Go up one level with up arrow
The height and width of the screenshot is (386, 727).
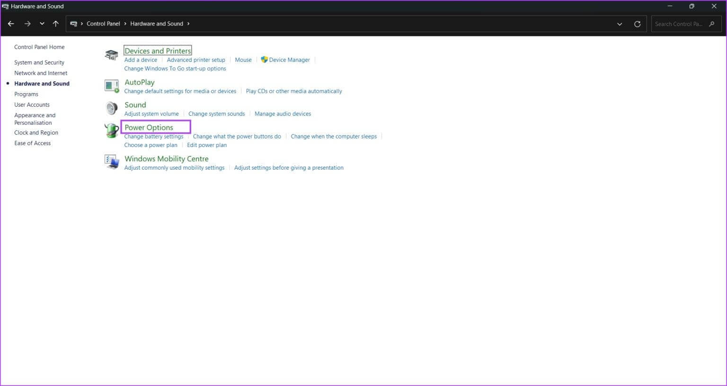[x=56, y=24]
